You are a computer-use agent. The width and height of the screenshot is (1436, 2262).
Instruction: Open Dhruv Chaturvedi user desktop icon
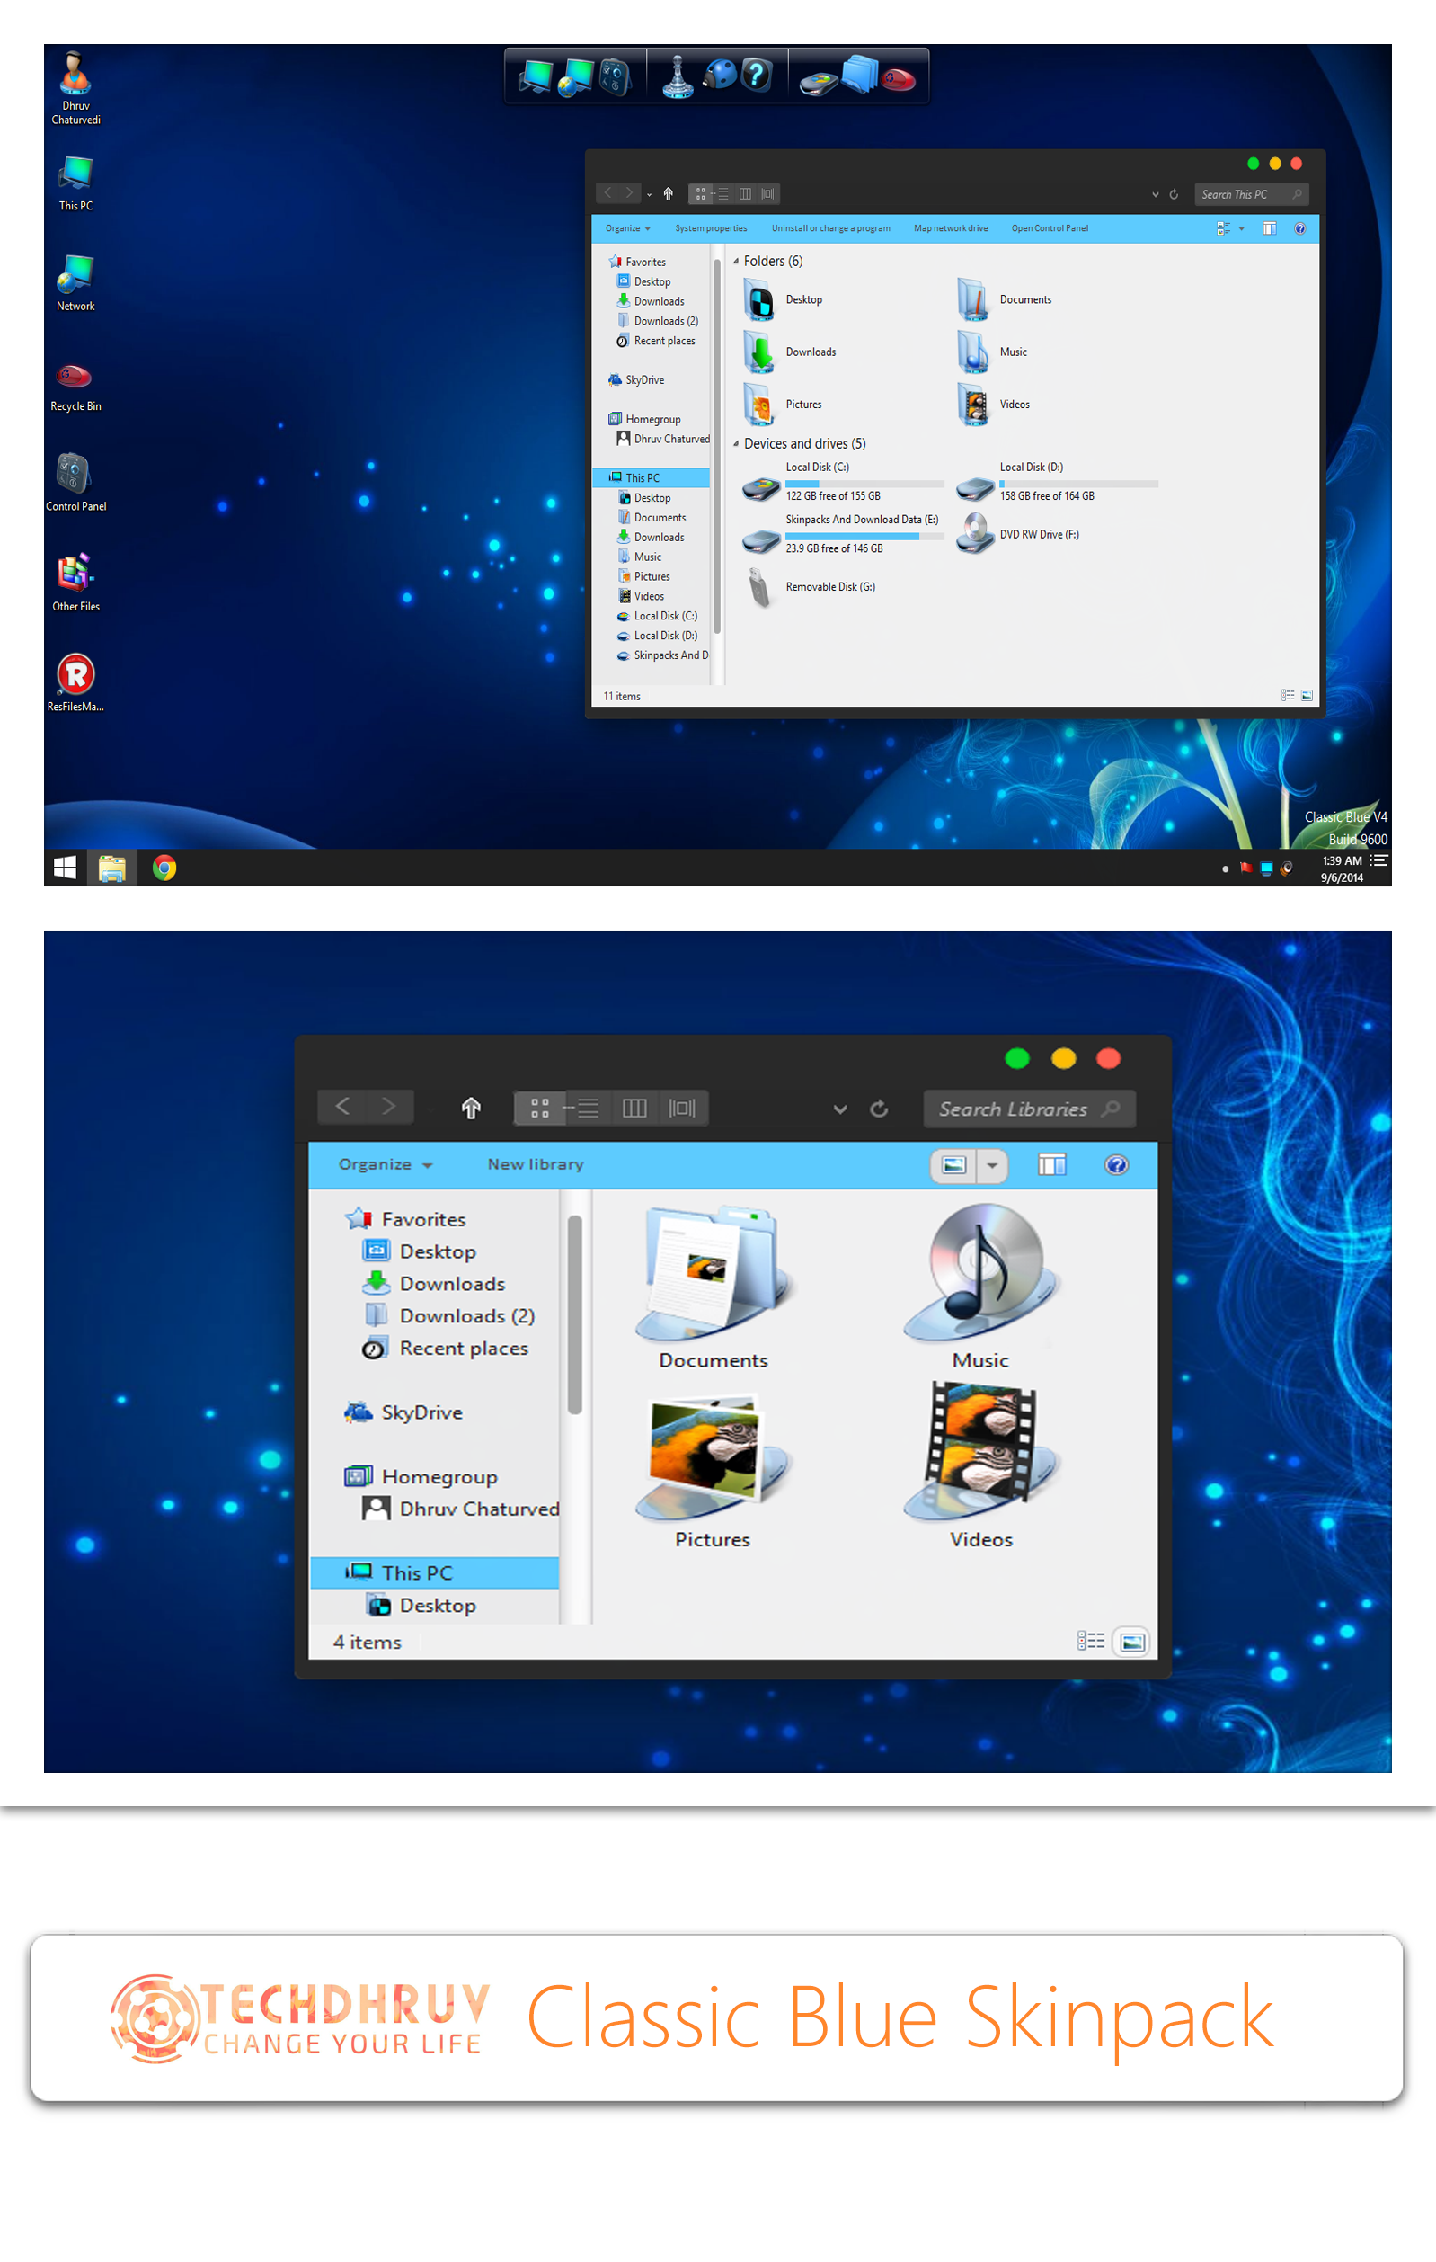[x=76, y=87]
